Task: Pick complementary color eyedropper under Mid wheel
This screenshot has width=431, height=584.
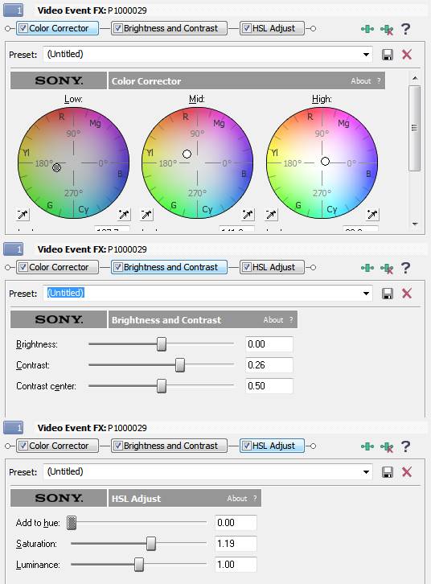Action: 146,215
